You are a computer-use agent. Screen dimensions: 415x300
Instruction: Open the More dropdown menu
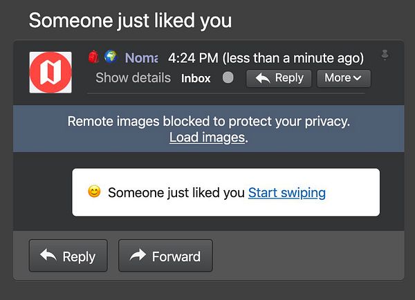343,78
